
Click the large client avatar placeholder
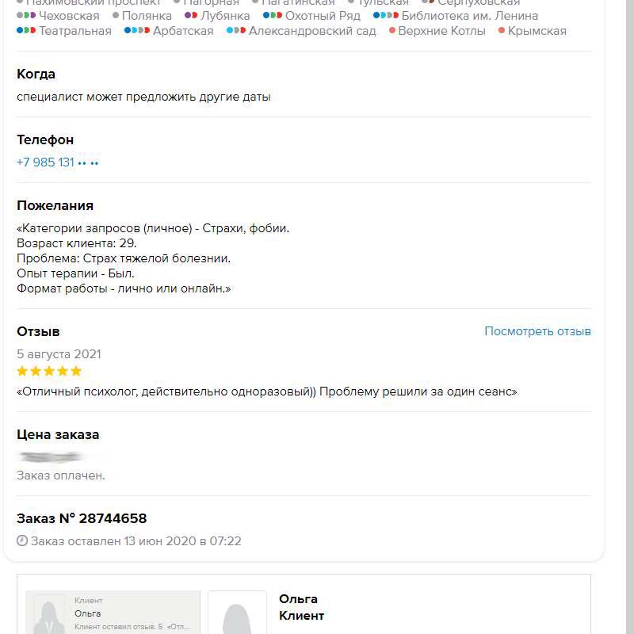(237, 613)
